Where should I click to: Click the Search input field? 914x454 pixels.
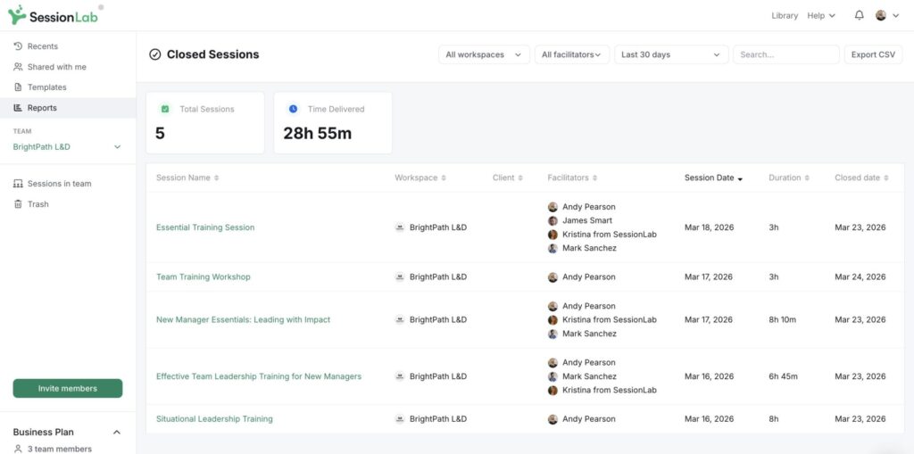(786, 54)
